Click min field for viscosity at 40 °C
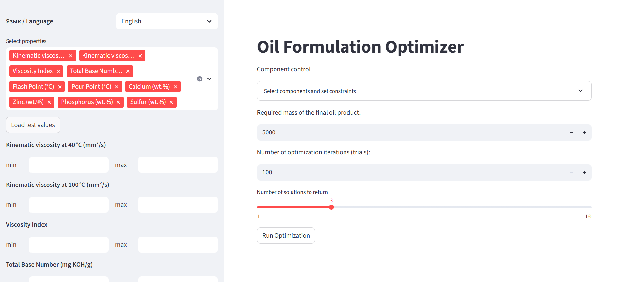 (69, 165)
